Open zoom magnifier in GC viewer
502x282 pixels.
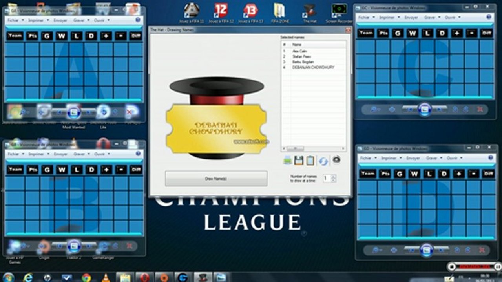click(x=376, y=110)
